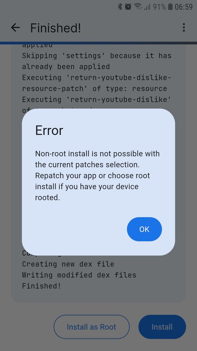
Task: Tap the final 'Finished!' log line
Action: pos(41,286)
